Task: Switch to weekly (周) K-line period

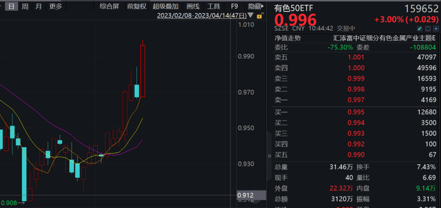Action: [25, 6]
